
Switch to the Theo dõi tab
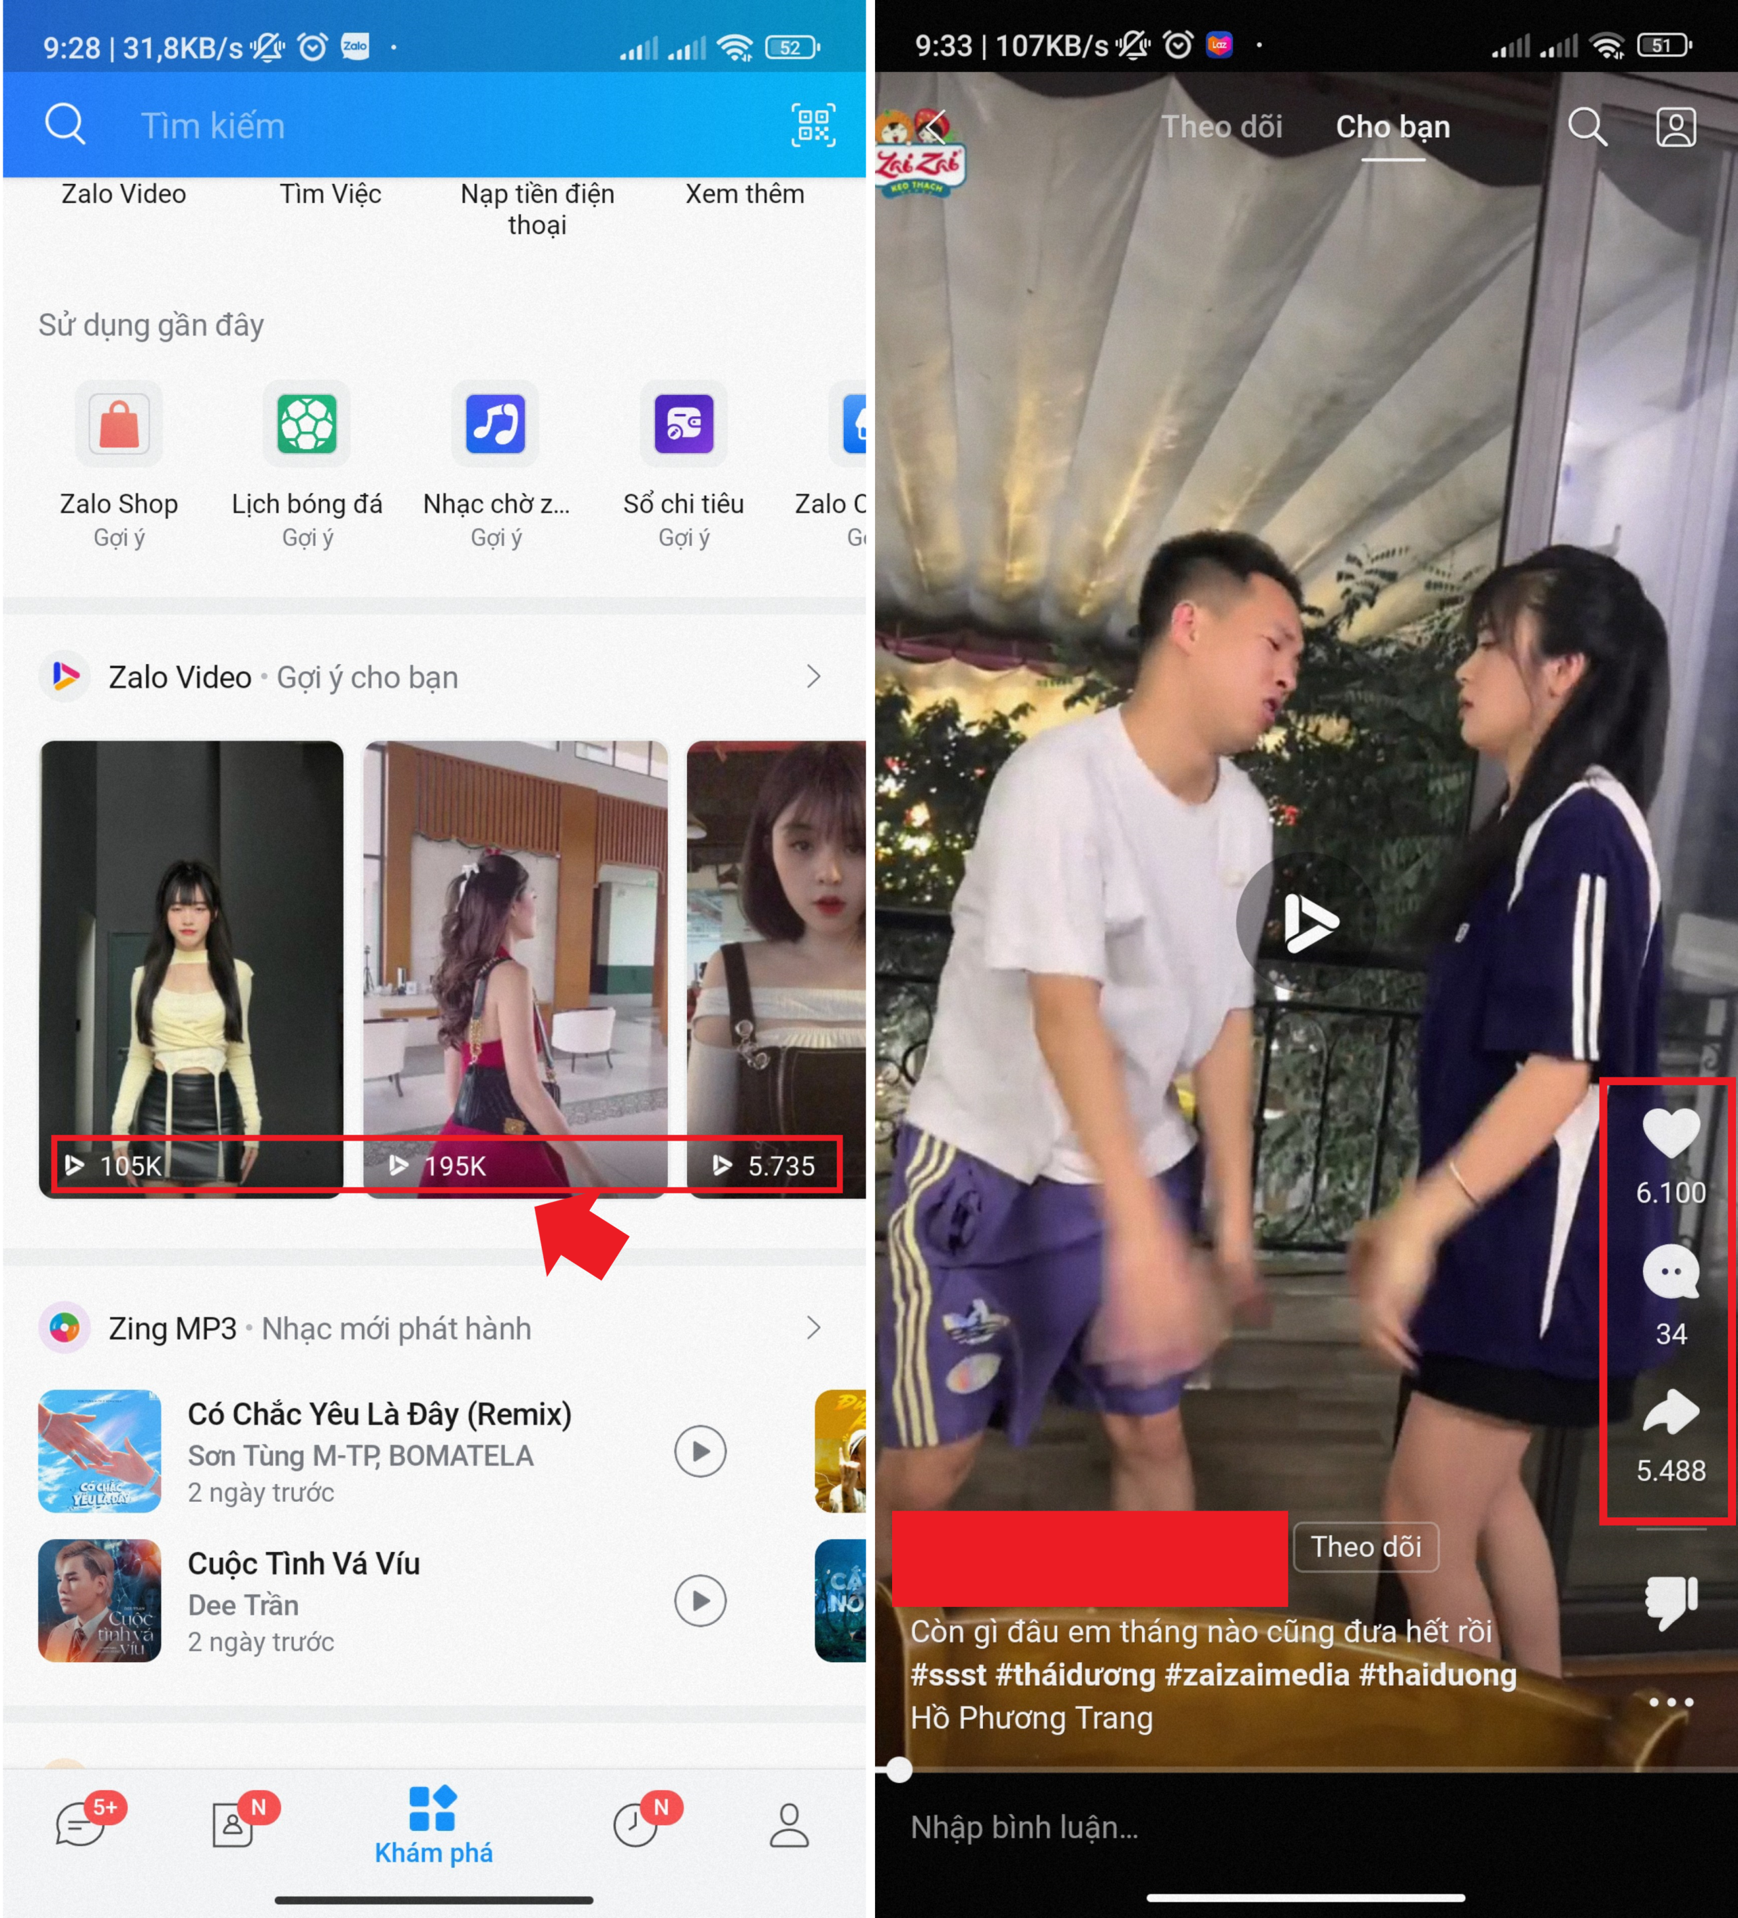[1221, 126]
